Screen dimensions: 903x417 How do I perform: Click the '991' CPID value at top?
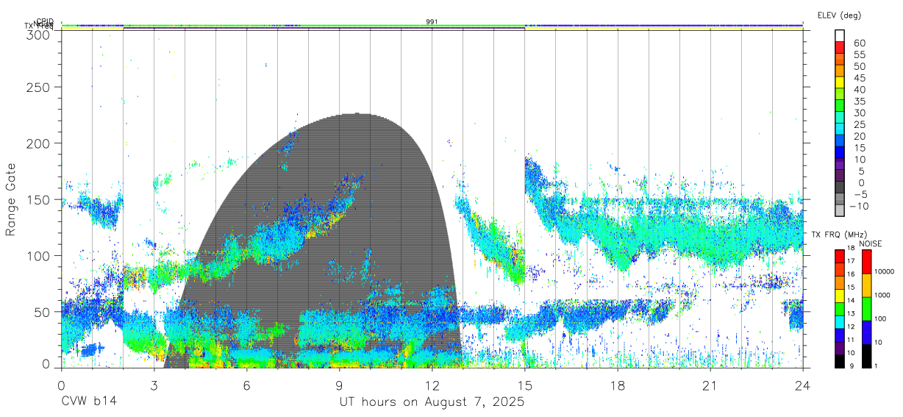point(432,22)
